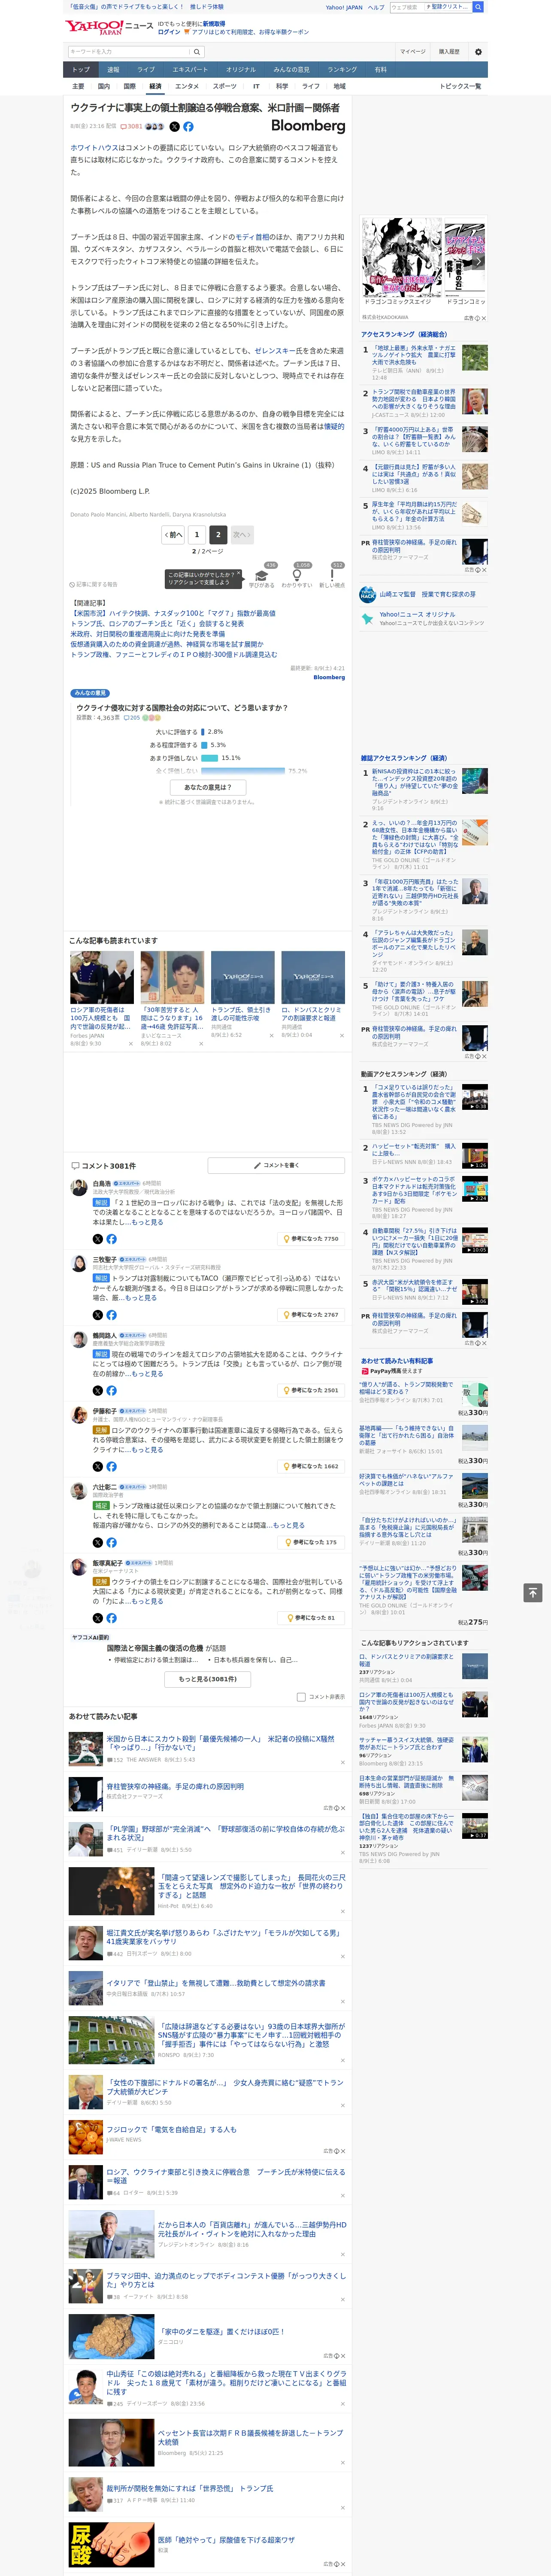Share 飯塚真紀子's comment on X

coord(98,1618)
